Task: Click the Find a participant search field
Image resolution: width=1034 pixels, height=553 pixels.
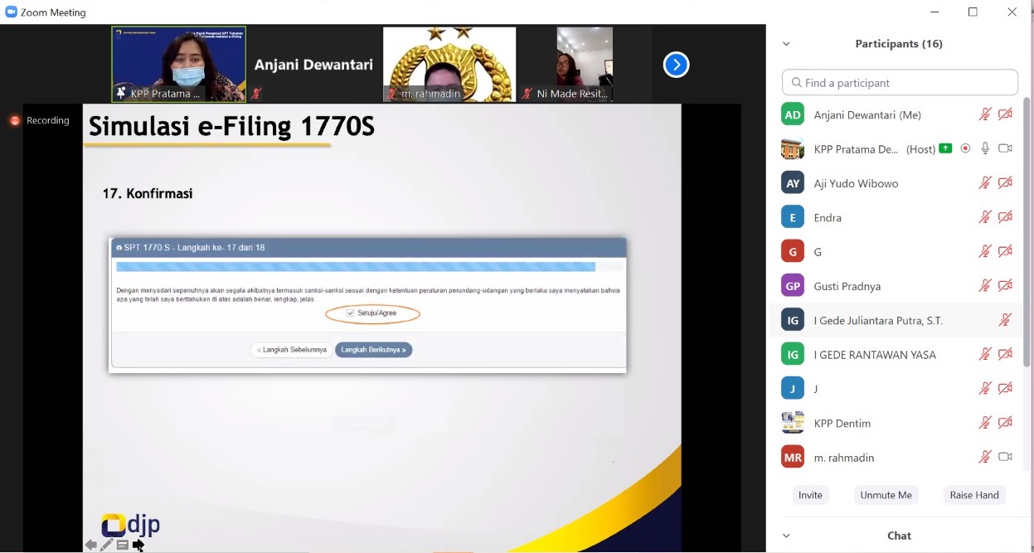Action: click(x=900, y=83)
